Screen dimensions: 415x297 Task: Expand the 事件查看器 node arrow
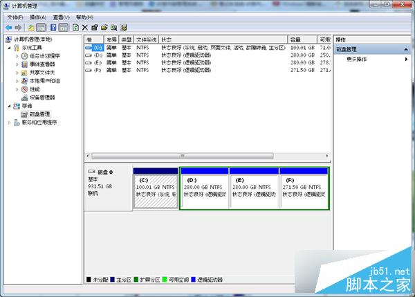click(x=17, y=64)
